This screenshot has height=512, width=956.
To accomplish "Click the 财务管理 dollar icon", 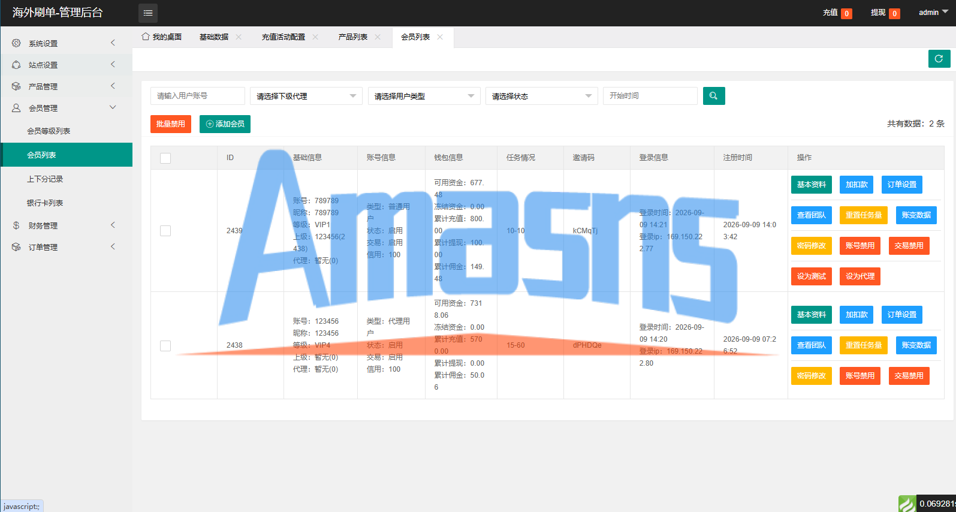I will click(16, 225).
